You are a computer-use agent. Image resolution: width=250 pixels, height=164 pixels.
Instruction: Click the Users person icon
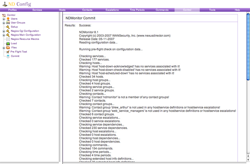8,19
